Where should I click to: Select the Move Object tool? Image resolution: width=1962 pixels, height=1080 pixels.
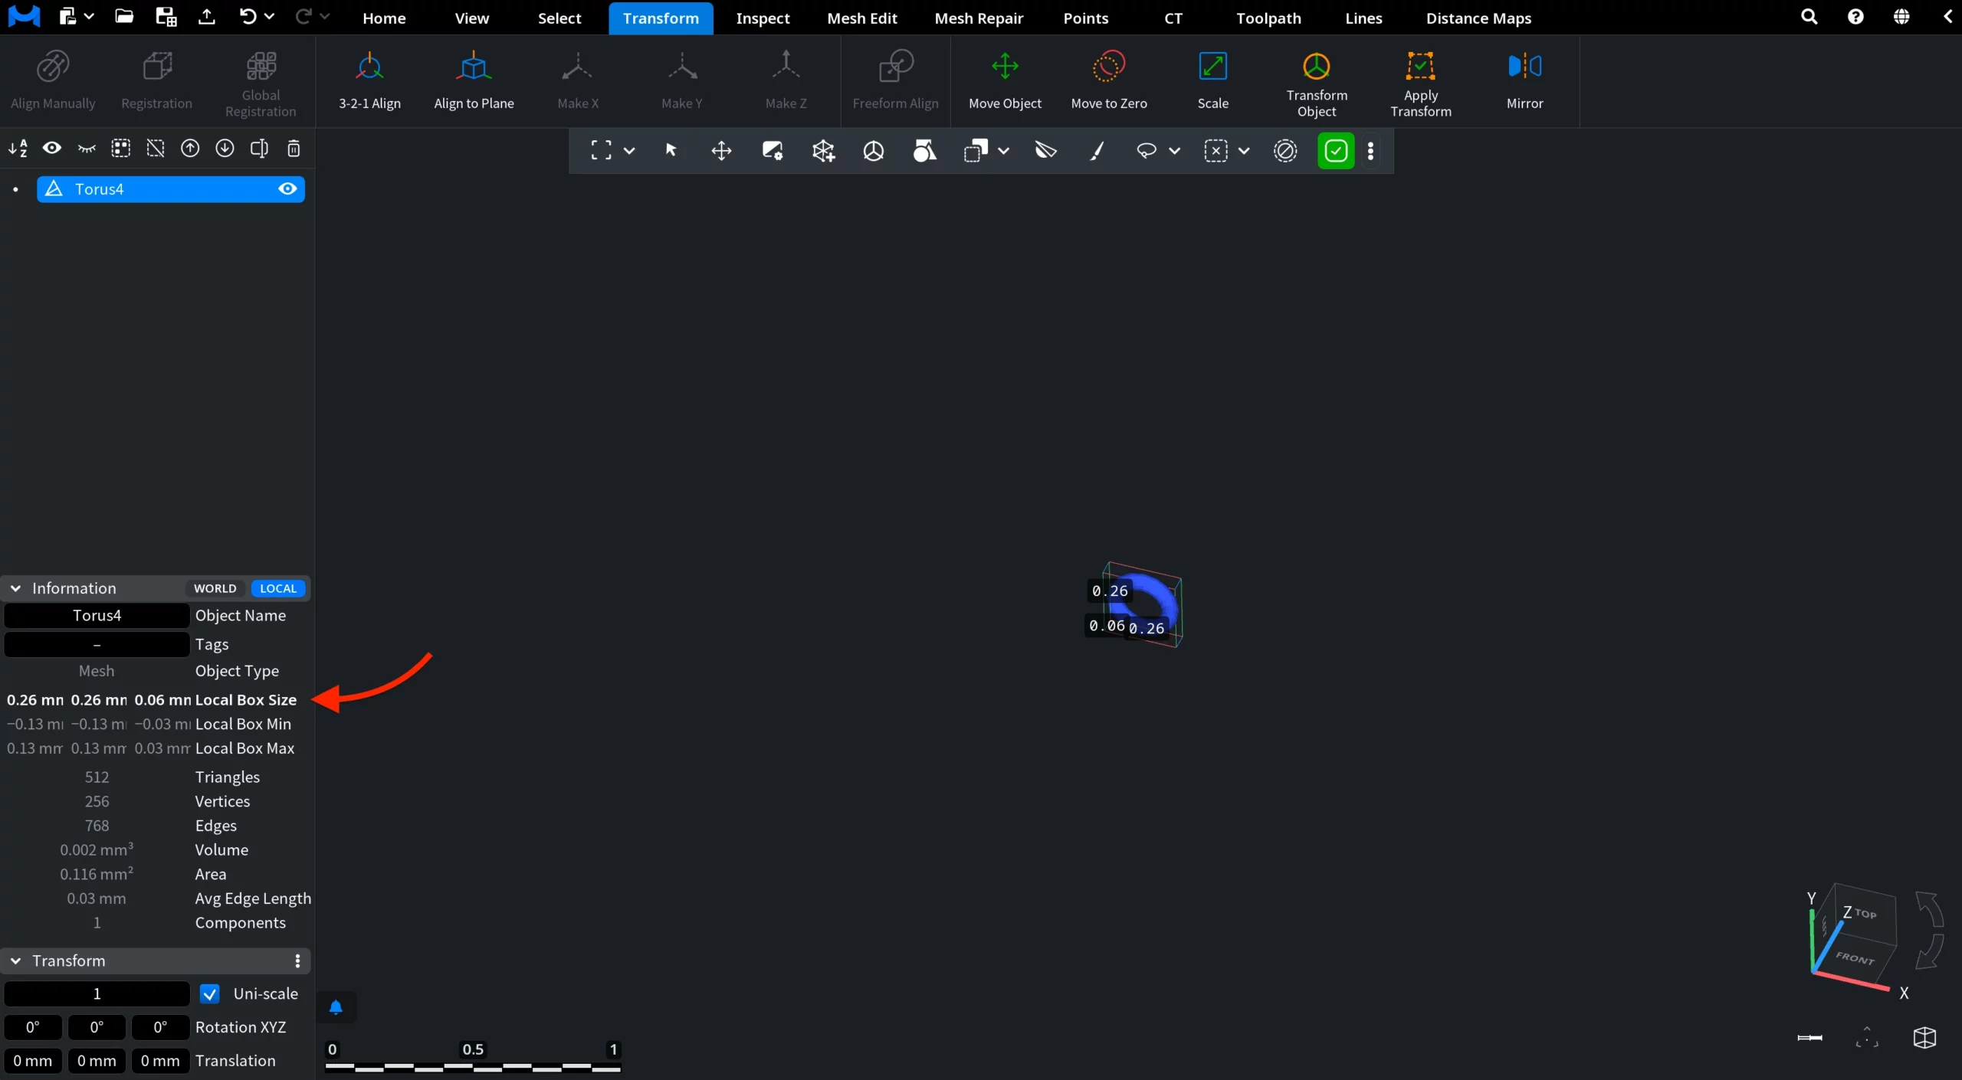(x=1005, y=80)
